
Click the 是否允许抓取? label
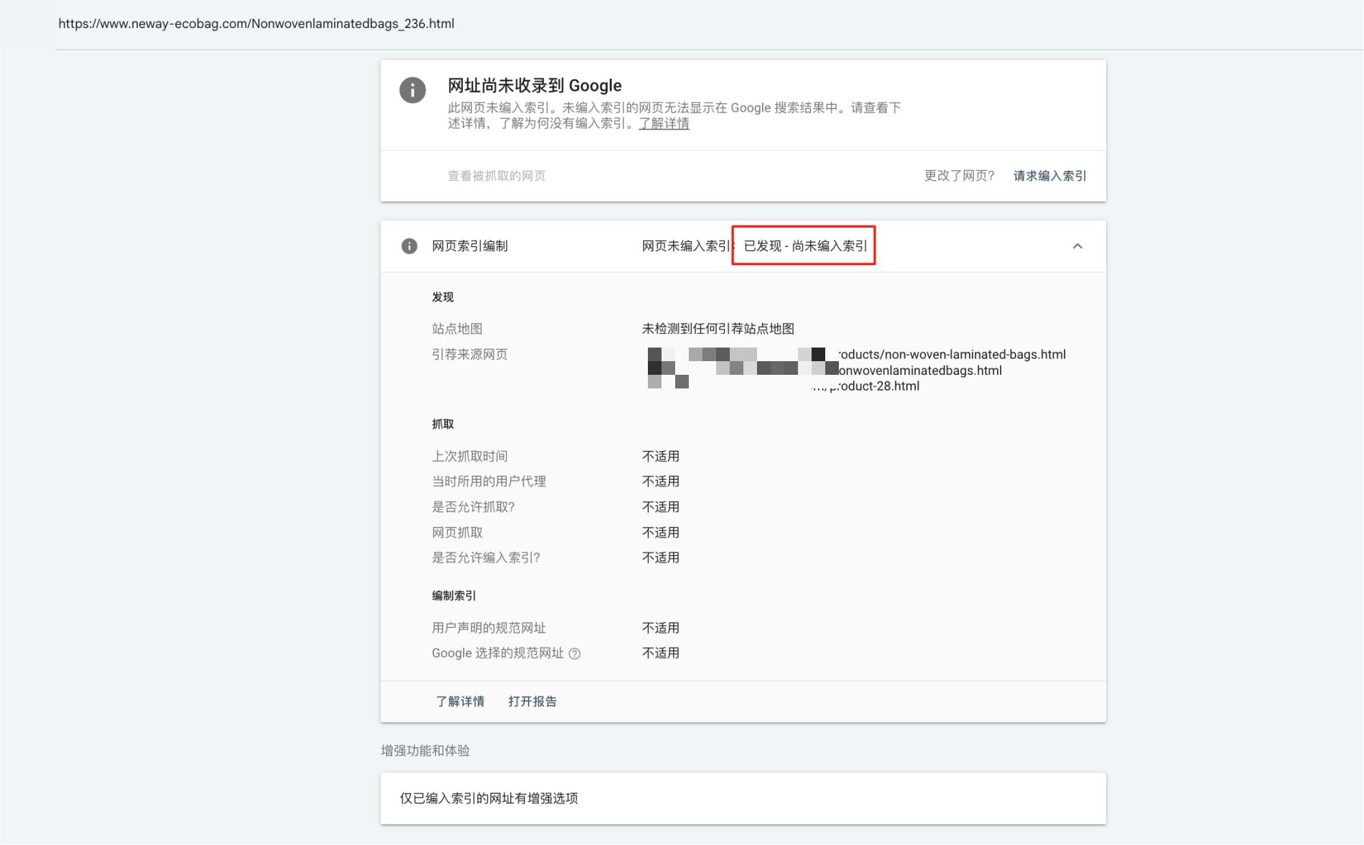(x=473, y=507)
